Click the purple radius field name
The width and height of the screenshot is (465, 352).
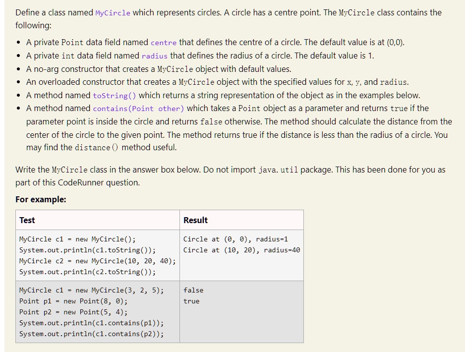[x=155, y=56]
